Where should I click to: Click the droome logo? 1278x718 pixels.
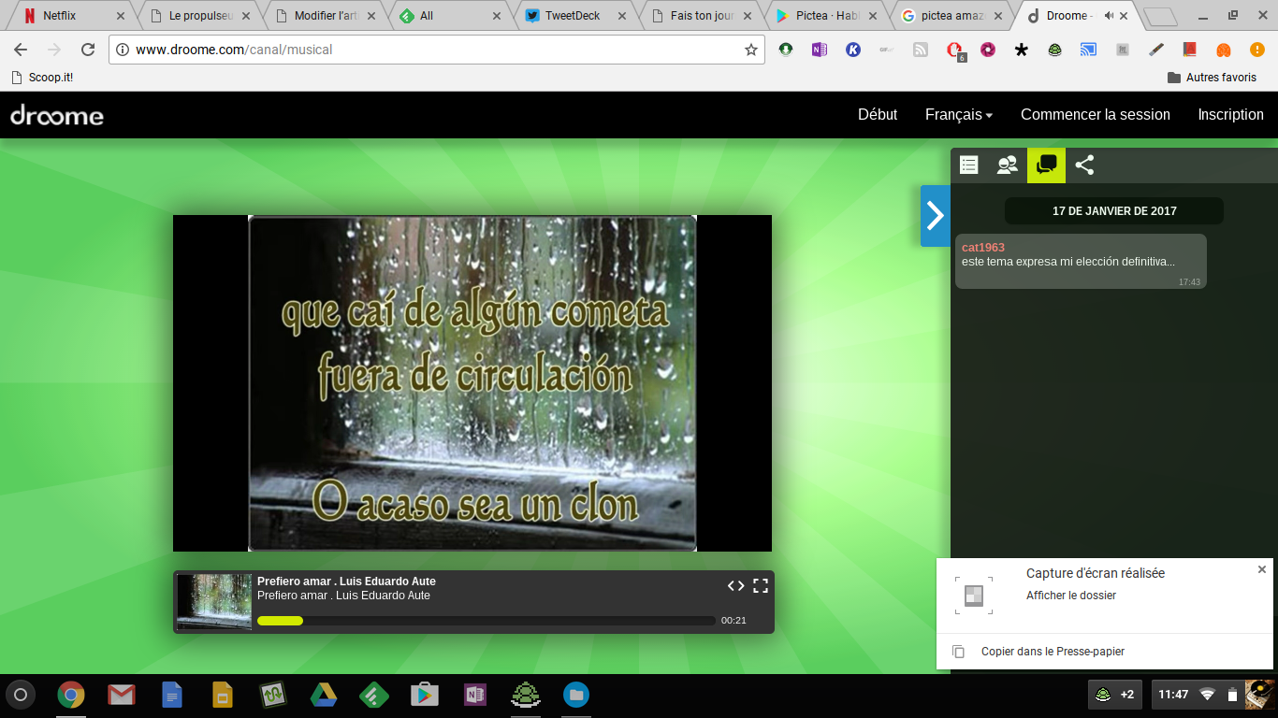[57, 115]
